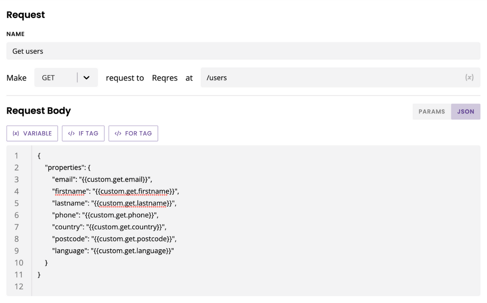Screen dimensions: 487x303
Task: Click the Reqres service name
Action: [x=165, y=78]
